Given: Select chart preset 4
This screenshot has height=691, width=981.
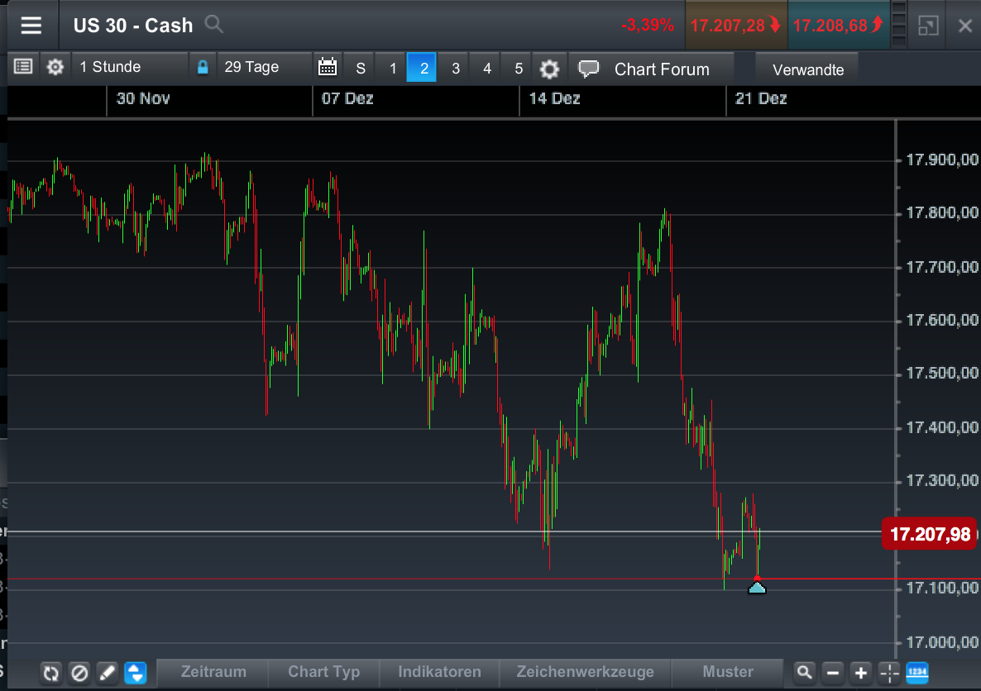Looking at the screenshot, I should pyautogui.click(x=487, y=68).
